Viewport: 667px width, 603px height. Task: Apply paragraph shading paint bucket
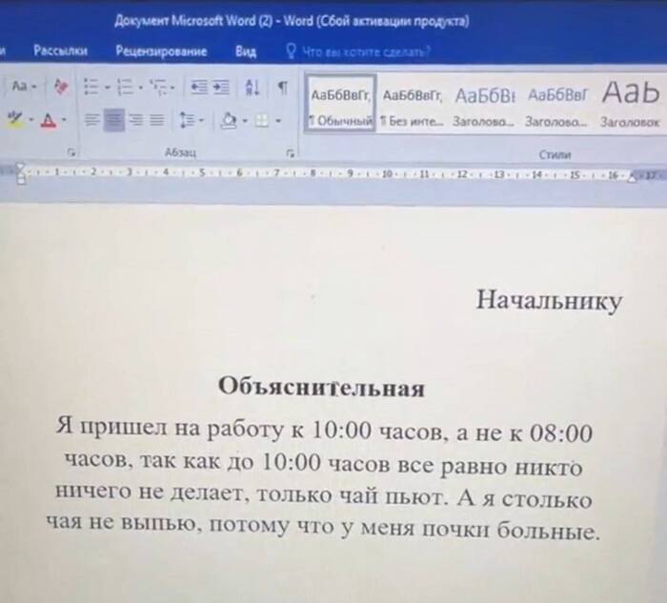tap(229, 120)
